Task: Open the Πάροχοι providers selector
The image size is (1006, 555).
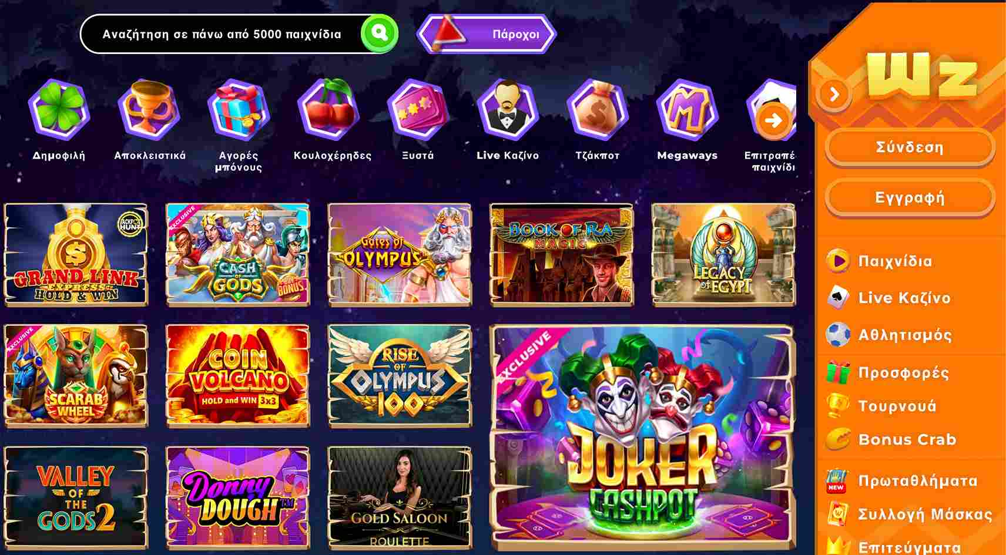Action: [x=487, y=34]
